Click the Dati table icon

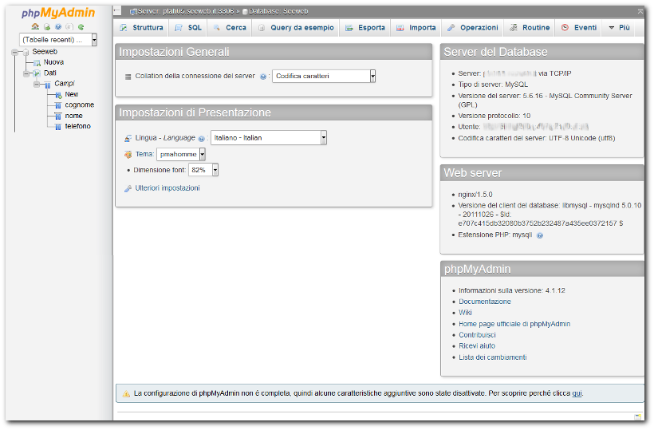[x=37, y=73]
